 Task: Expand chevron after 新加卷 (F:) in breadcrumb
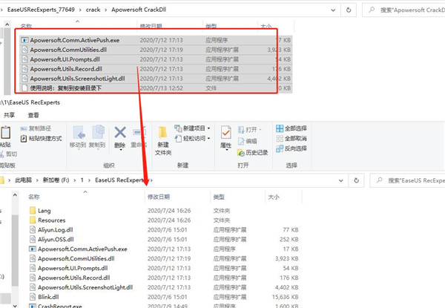[75, 180]
